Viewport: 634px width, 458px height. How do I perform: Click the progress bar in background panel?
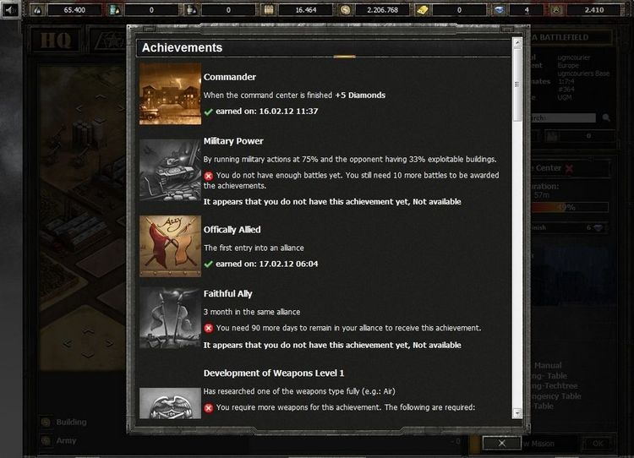570,207
